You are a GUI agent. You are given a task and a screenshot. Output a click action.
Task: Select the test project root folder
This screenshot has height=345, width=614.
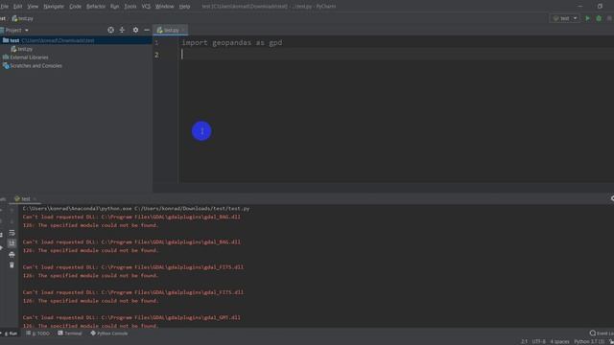76,40
